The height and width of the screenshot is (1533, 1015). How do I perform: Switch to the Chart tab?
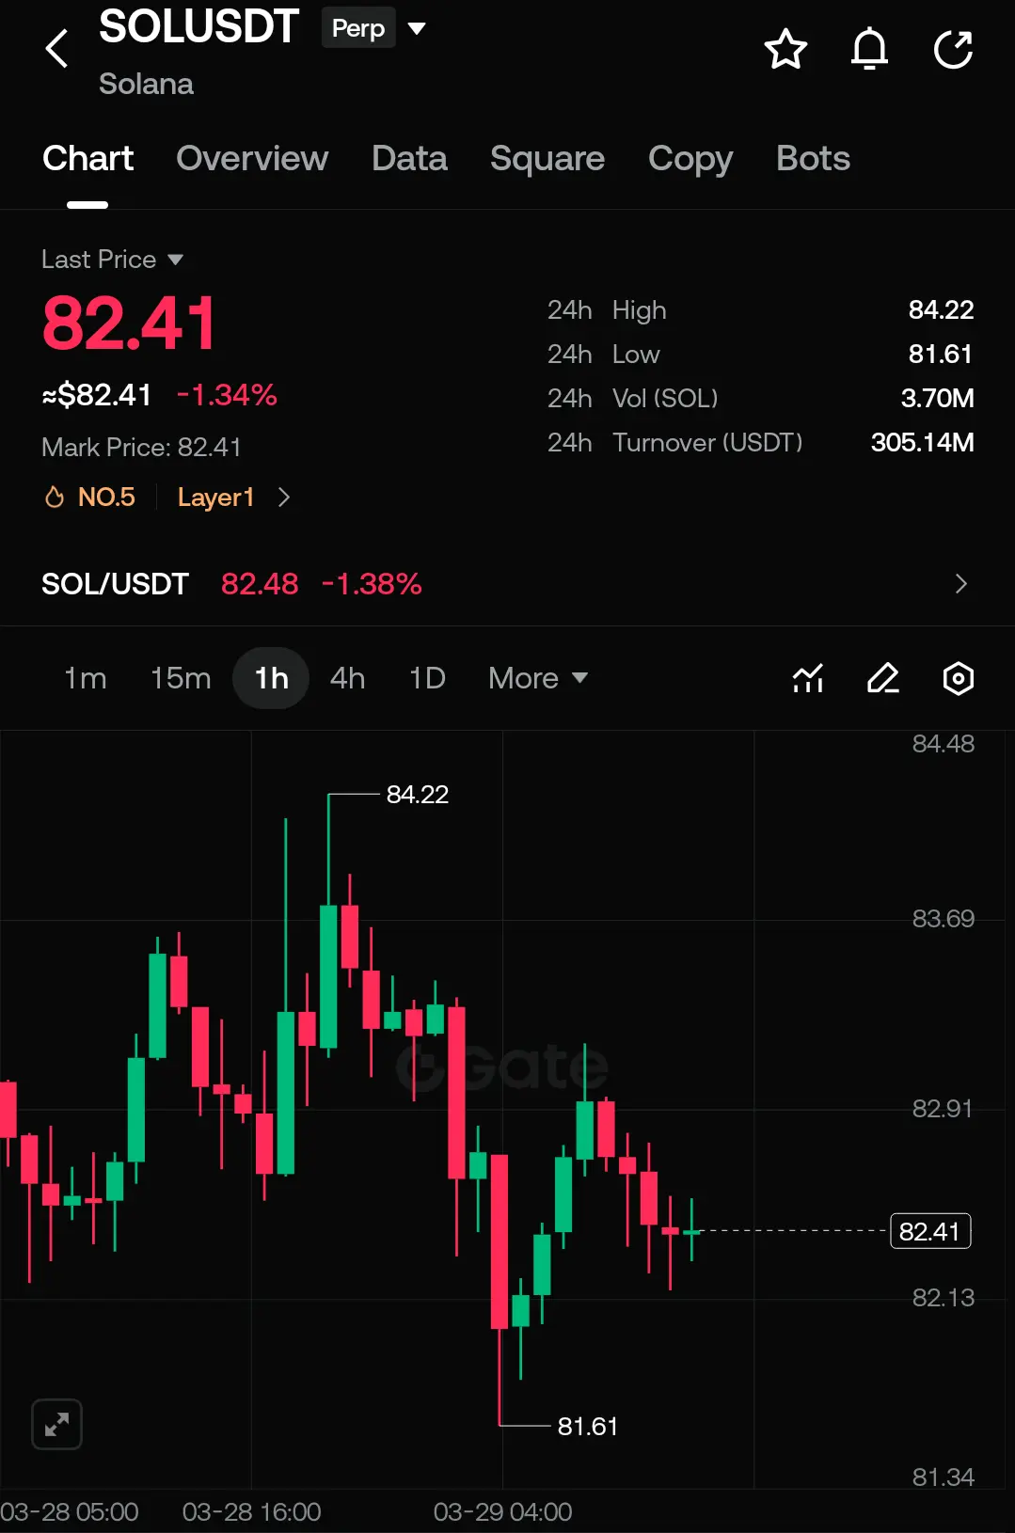pos(87,158)
